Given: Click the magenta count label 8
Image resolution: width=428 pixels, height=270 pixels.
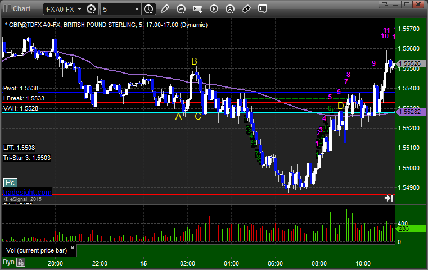Looking at the screenshot, I should (x=348, y=75).
